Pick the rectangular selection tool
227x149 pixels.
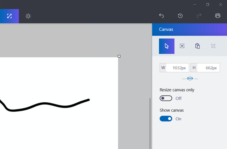point(182,46)
